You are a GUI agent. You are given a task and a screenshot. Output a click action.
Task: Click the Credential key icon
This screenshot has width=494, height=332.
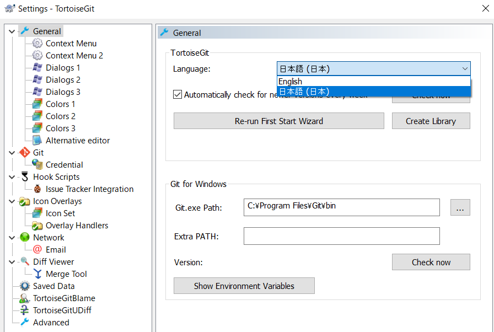(x=37, y=165)
